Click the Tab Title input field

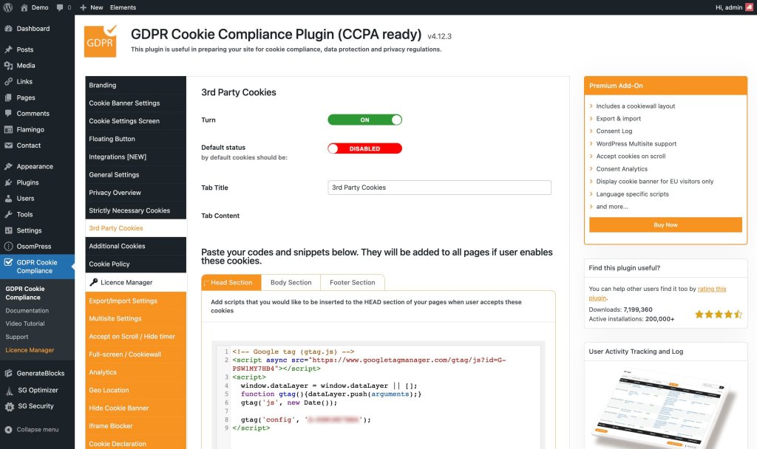[439, 188]
